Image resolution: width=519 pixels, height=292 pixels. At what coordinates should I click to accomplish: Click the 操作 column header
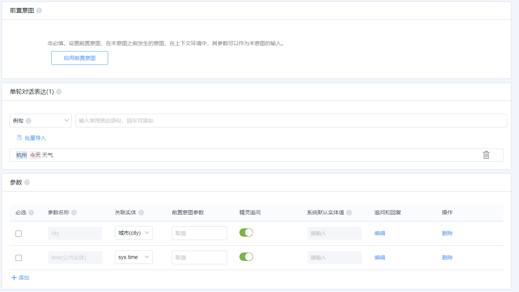pos(447,212)
